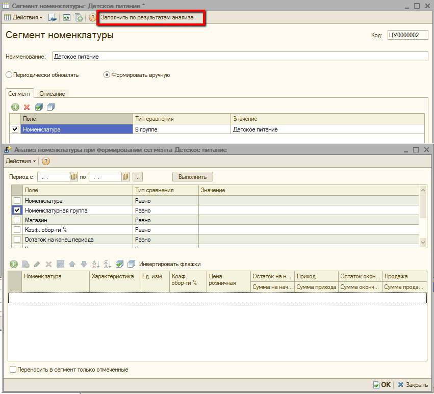Image resolution: width=434 pixels, height=394 pixels.
Task: Open Действия dropdown in the segment window
Action: tap(23, 17)
